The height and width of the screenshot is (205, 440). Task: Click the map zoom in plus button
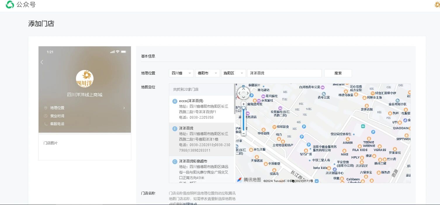(244, 104)
